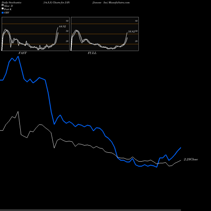Image resolution: width=211 pixels, height=211 pixels.
Task: Click the 20 axis label in FAST chart
Action: pyautogui.click(x=67, y=41)
